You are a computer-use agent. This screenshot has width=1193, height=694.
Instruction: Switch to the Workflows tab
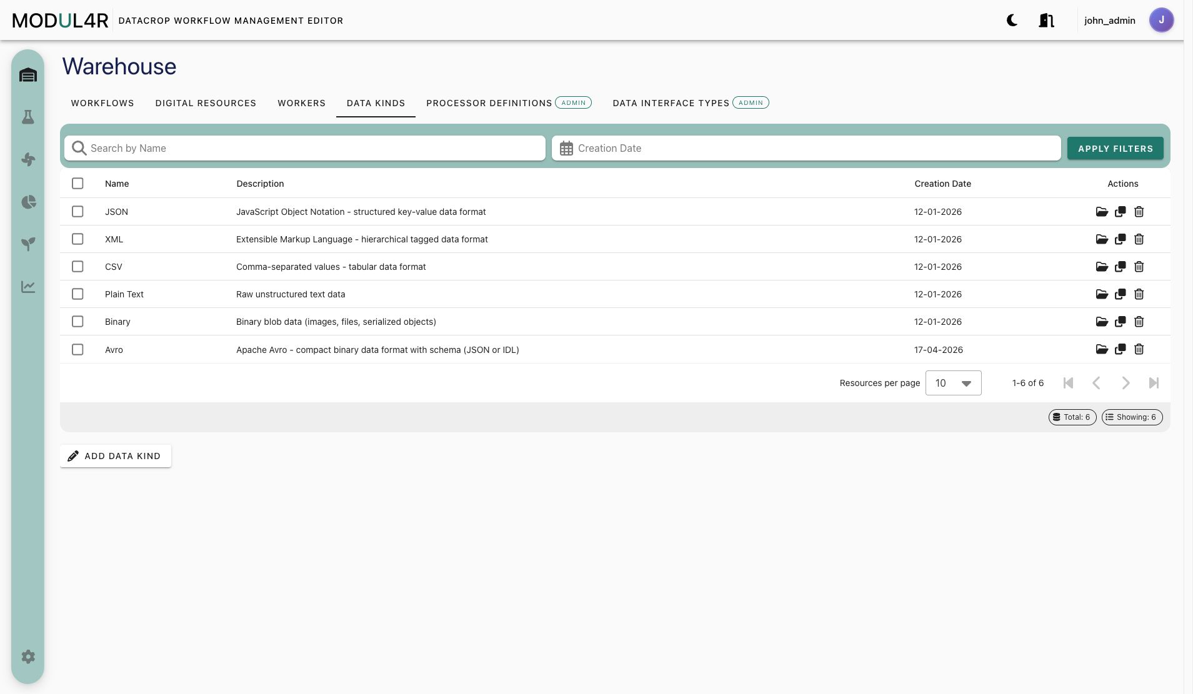(102, 103)
